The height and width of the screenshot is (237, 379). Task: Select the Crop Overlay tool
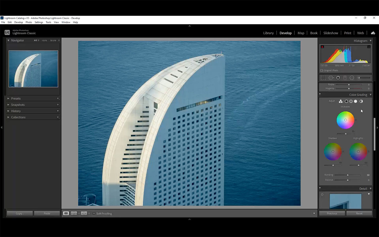(323, 78)
